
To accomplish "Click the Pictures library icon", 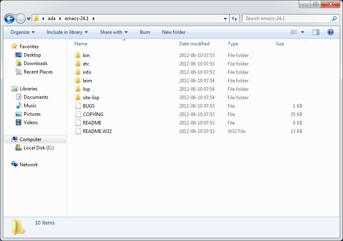I will point(18,114).
